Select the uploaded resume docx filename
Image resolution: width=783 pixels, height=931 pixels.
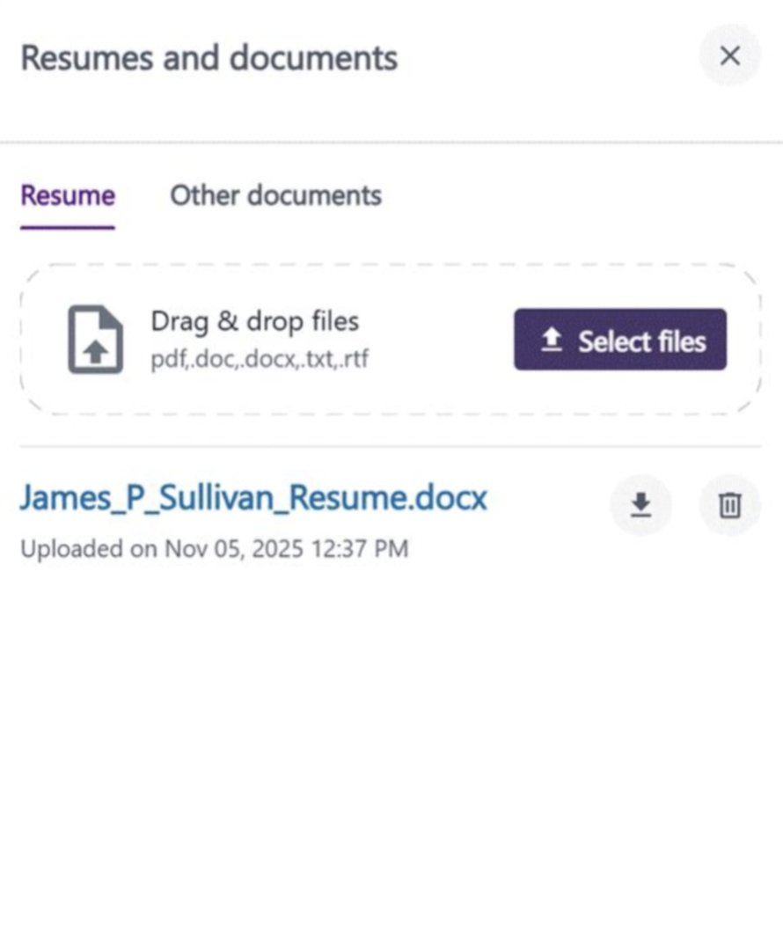[253, 498]
